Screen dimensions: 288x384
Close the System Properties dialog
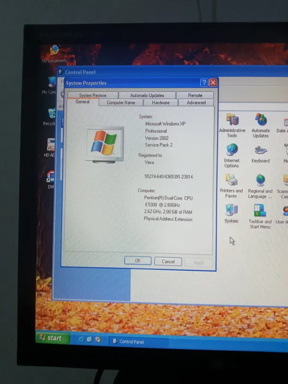click(x=213, y=83)
